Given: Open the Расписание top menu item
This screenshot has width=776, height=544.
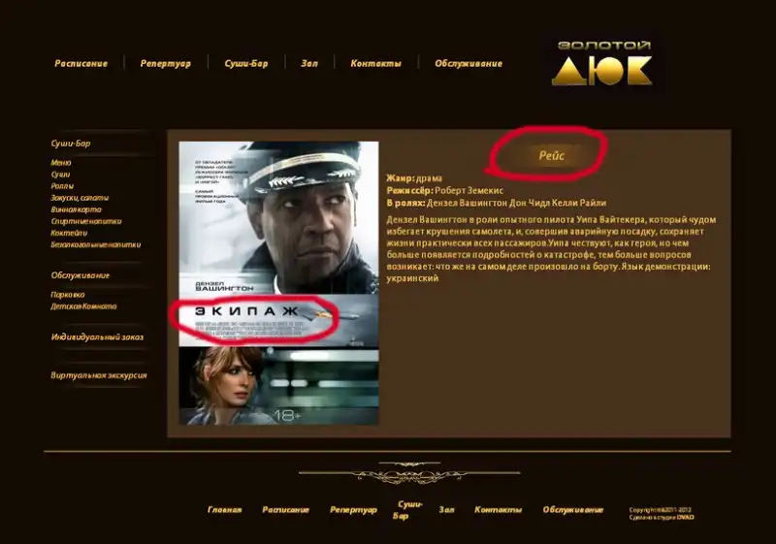Looking at the screenshot, I should click(81, 63).
